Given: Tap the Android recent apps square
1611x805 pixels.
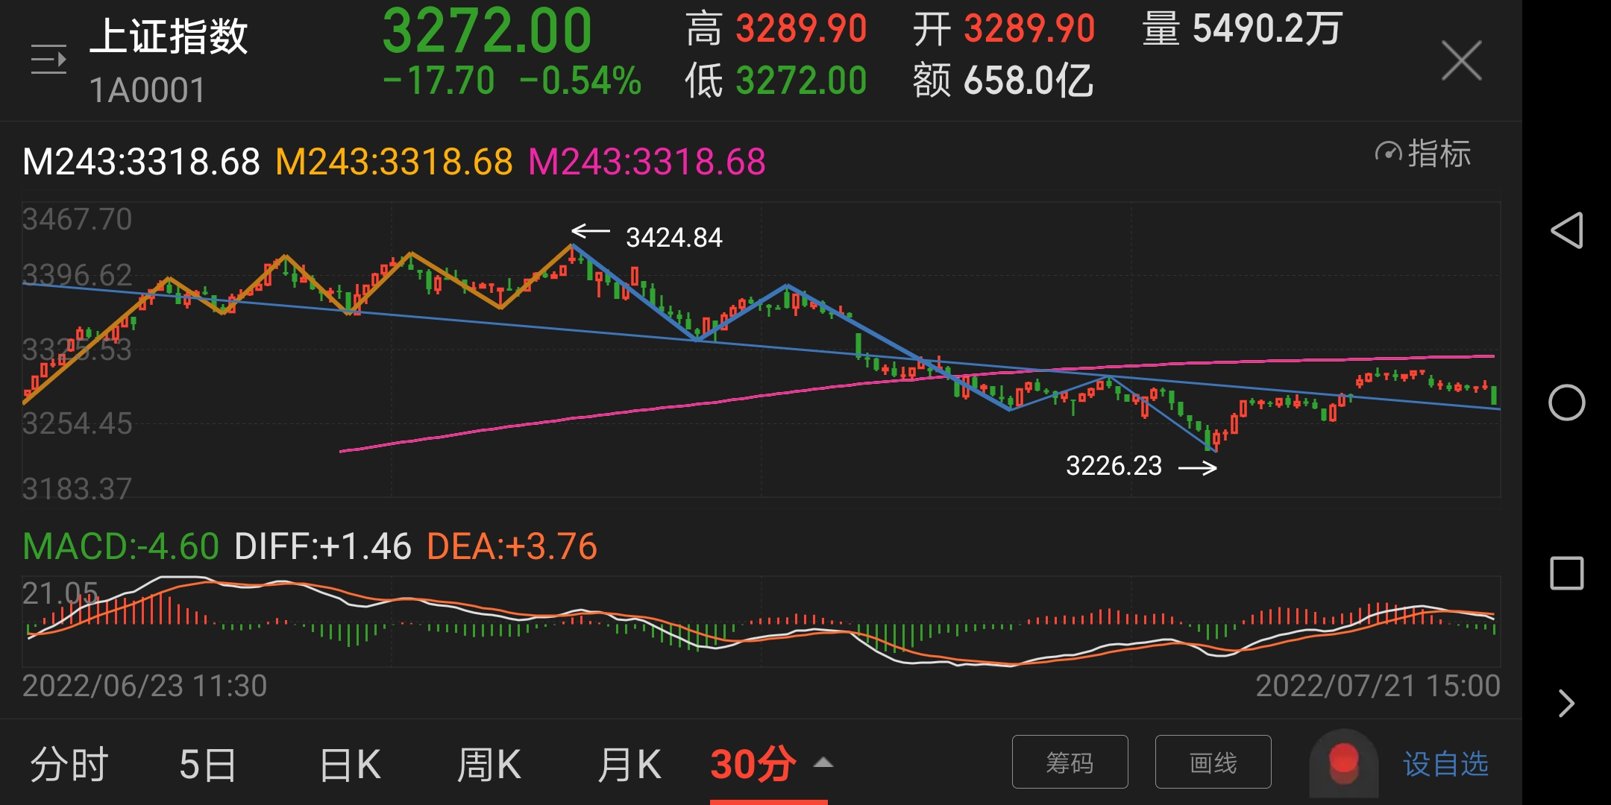Looking at the screenshot, I should click(1566, 573).
